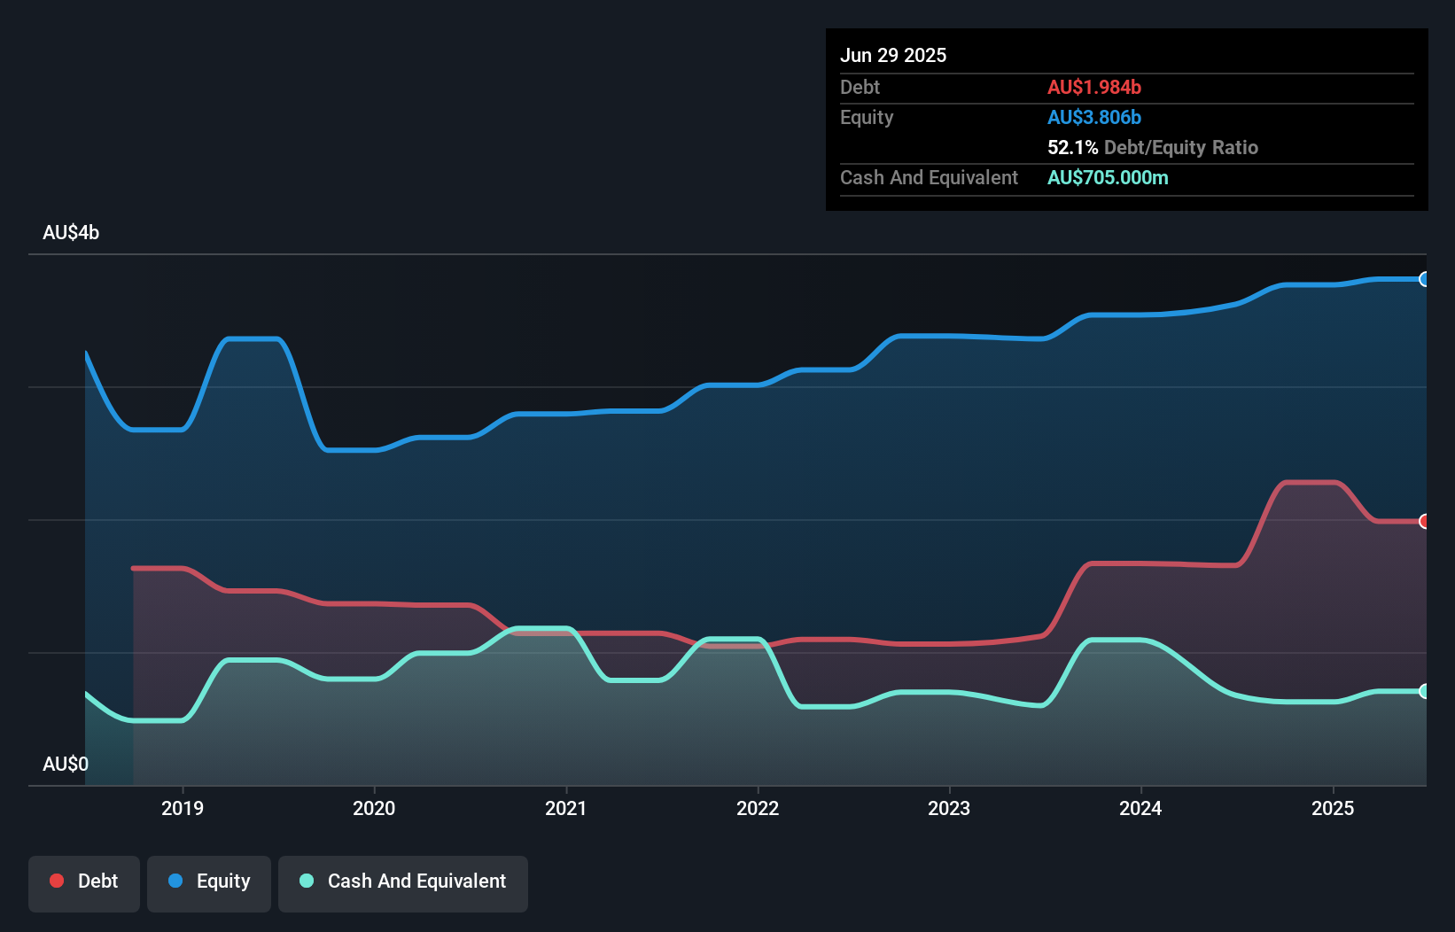The height and width of the screenshot is (932, 1455).
Task: Click the AU$3.806b Equity value in tooltip
Action: [x=1094, y=117]
